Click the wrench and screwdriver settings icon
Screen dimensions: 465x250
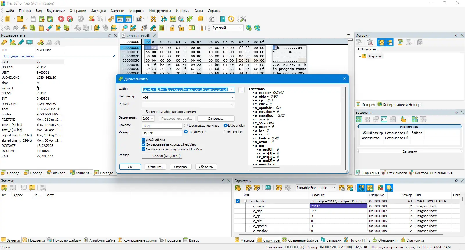243,19
